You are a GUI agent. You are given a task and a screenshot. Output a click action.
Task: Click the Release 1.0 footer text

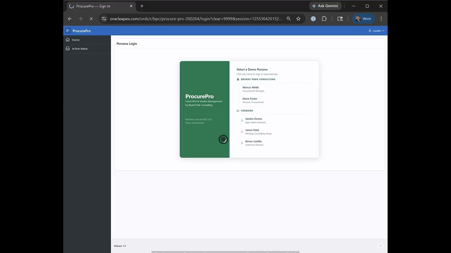120,246
